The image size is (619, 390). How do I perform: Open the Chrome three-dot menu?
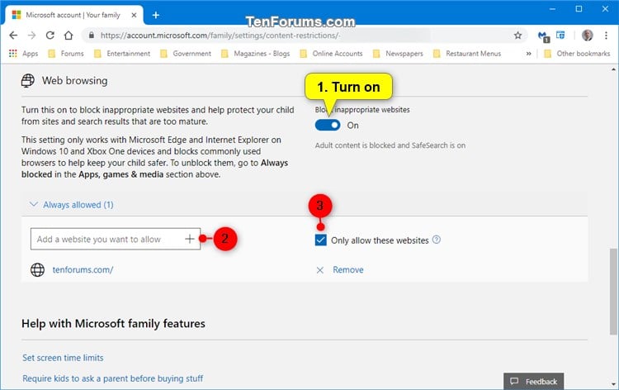[x=606, y=36]
